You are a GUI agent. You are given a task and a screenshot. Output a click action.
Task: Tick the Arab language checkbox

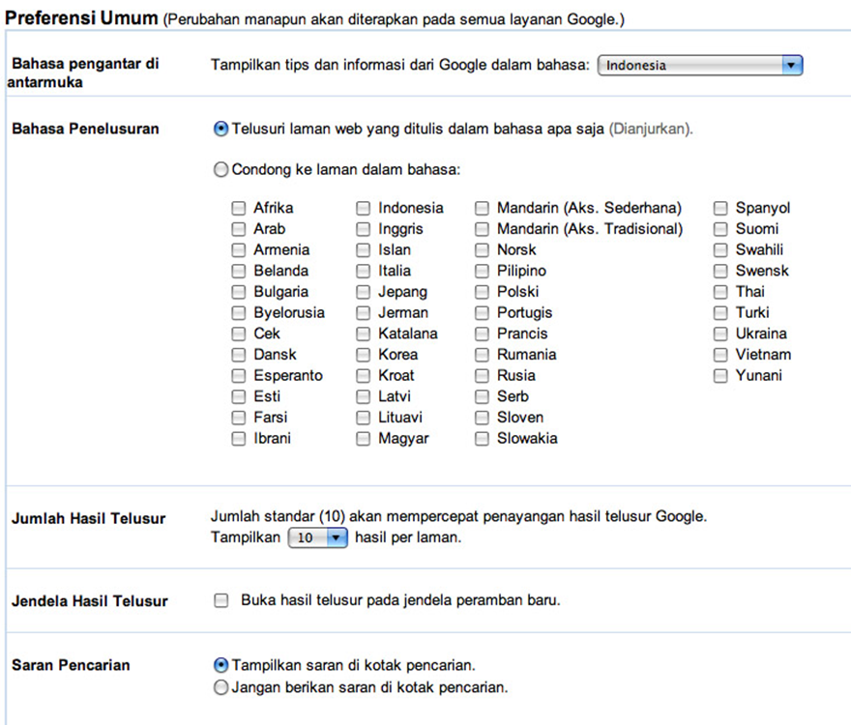(x=238, y=229)
